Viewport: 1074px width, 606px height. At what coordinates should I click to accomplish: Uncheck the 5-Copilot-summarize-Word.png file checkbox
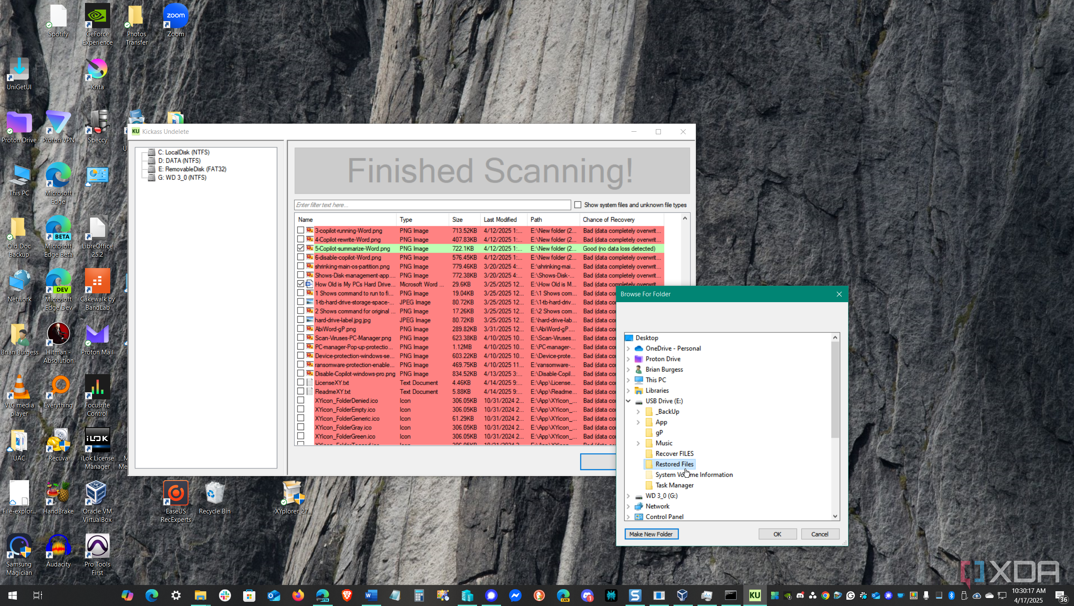click(300, 248)
